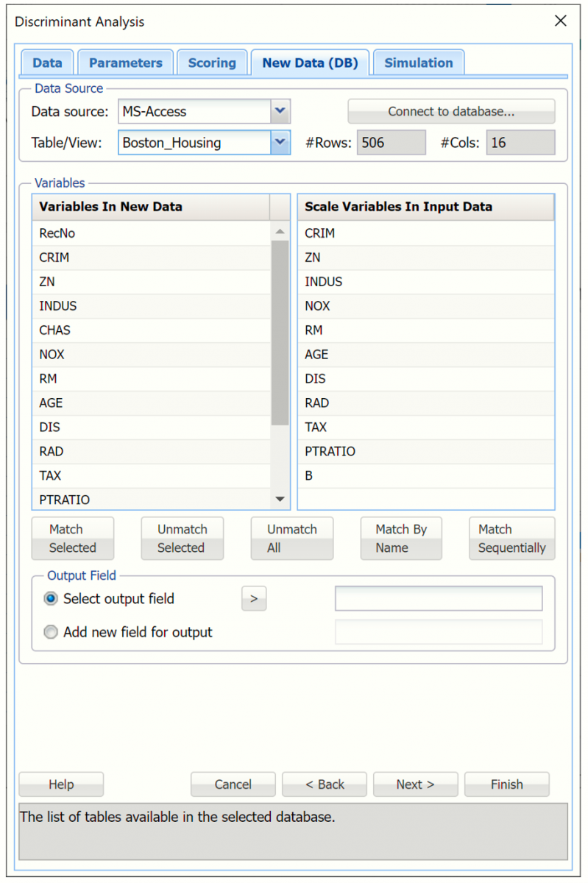Screen dimensions: 588x883
Task: Click the select output field text box
Action: click(x=439, y=599)
